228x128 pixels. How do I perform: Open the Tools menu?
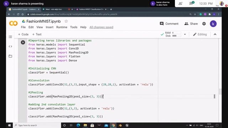74,27
